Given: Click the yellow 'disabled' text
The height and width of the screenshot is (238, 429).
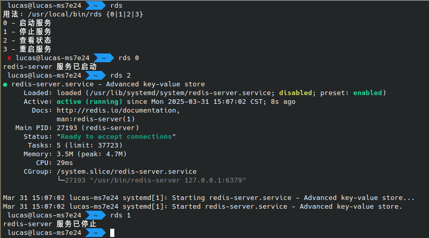Looking at the screenshot, I should coord(295,93).
